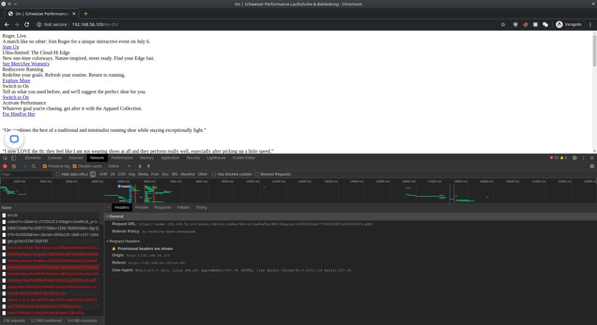Switch to the Elements tab
The width and height of the screenshot is (597, 325).
tap(33, 158)
